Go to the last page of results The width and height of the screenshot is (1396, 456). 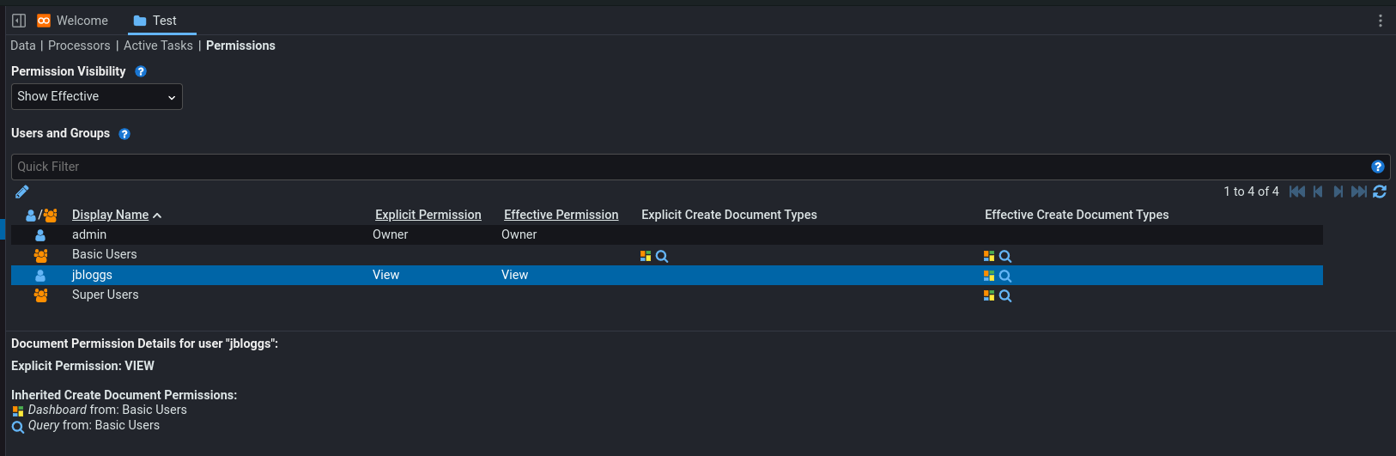pos(1359,192)
